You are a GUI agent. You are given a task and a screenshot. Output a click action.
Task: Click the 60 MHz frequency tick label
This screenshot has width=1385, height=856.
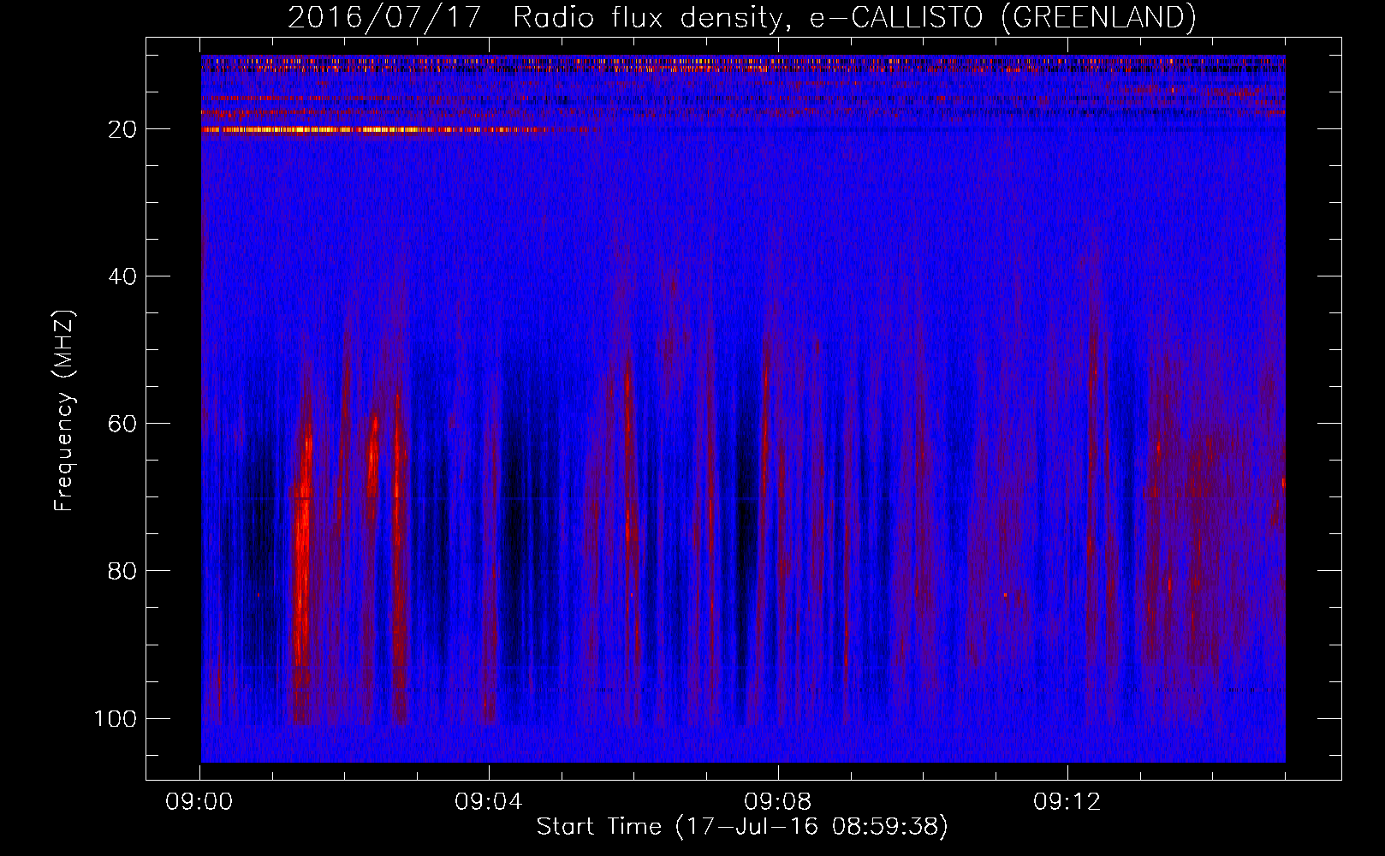[122, 424]
